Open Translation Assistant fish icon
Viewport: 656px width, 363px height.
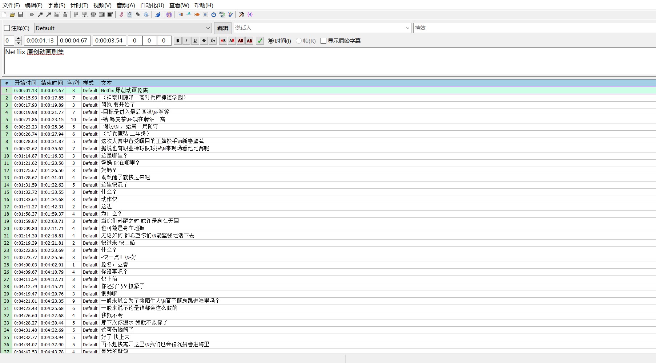197,15
